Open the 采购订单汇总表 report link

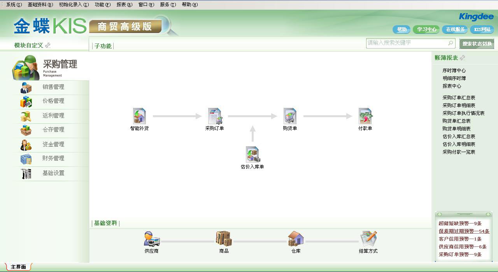[x=459, y=98]
